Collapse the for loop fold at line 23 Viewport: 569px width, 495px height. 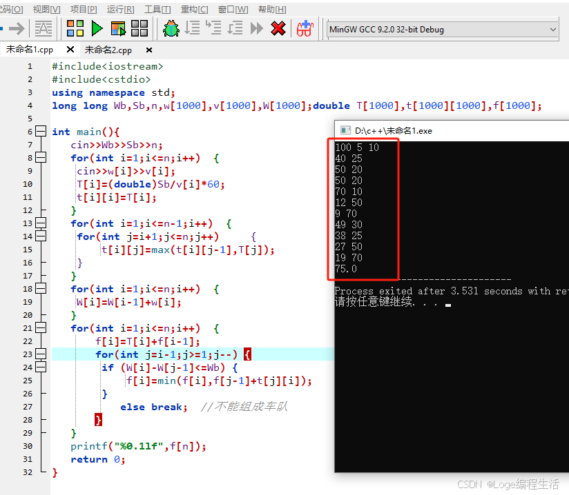click(41, 354)
